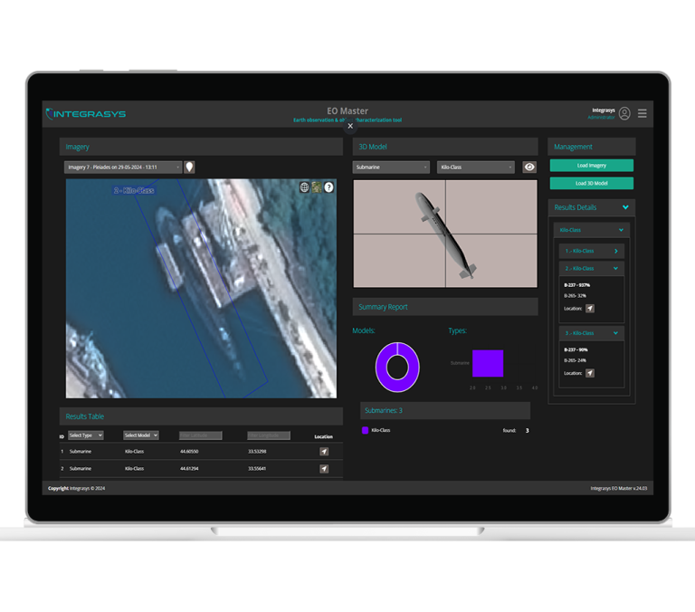
Task: Toggle 3D model visibility eye icon
Action: click(529, 167)
